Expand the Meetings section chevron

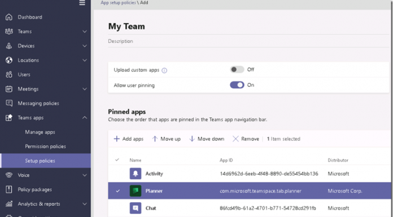coord(85,89)
